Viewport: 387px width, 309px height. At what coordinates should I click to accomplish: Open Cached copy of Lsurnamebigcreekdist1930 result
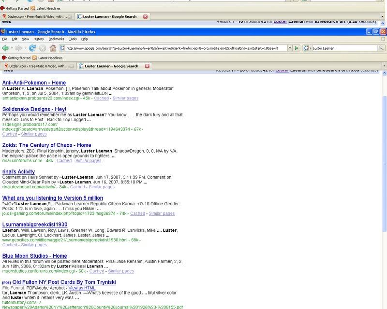click(x=10, y=245)
